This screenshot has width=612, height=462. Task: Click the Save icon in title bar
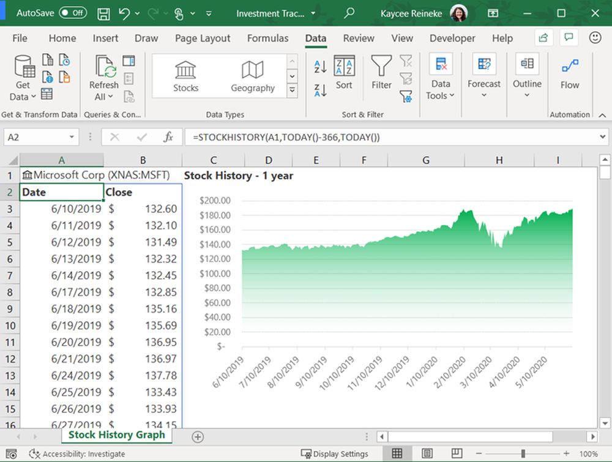click(x=104, y=13)
